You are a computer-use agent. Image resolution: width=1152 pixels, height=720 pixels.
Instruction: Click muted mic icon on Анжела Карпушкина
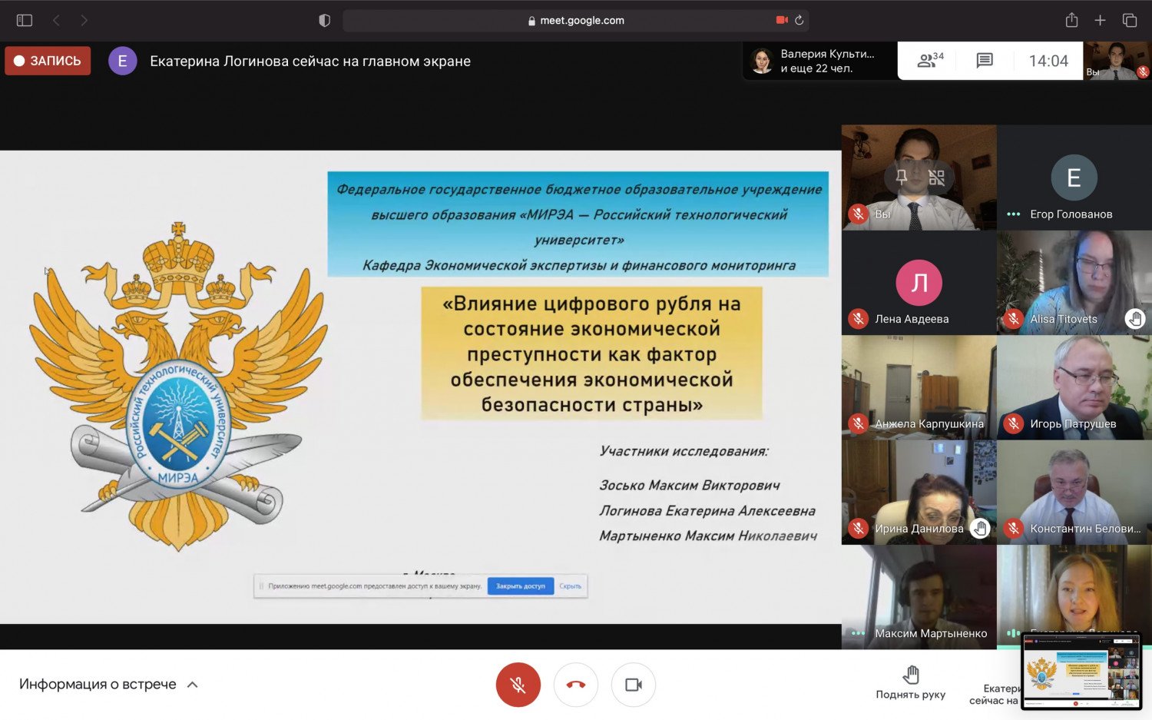pyautogui.click(x=859, y=423)
